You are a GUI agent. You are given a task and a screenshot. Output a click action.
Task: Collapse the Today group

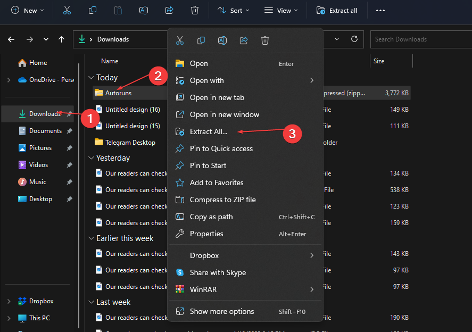91,78
